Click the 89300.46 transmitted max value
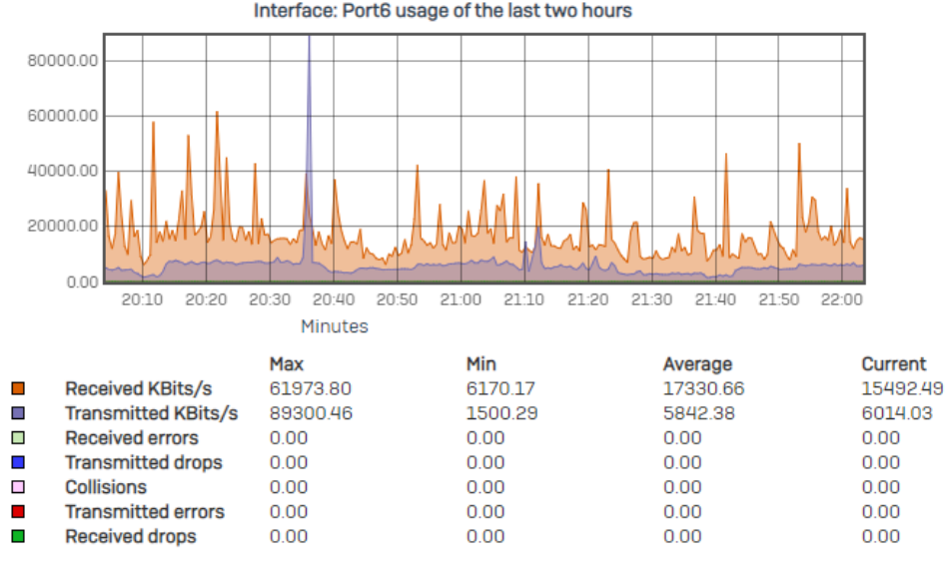 311,413
